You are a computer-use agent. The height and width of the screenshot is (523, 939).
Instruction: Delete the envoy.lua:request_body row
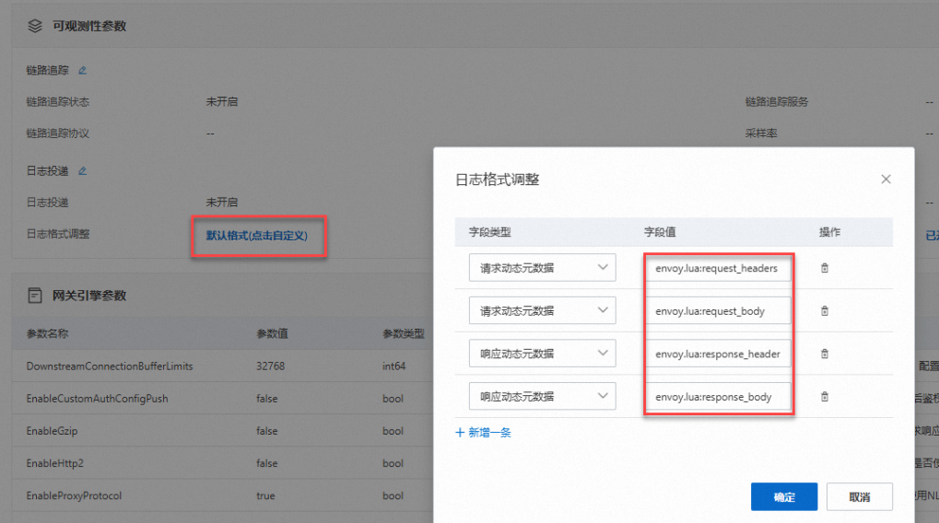click(825, 311)
